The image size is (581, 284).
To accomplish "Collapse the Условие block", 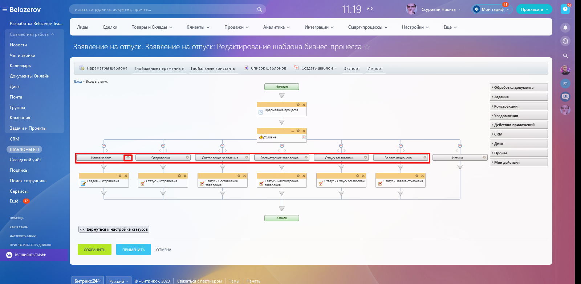I will 293,131.
